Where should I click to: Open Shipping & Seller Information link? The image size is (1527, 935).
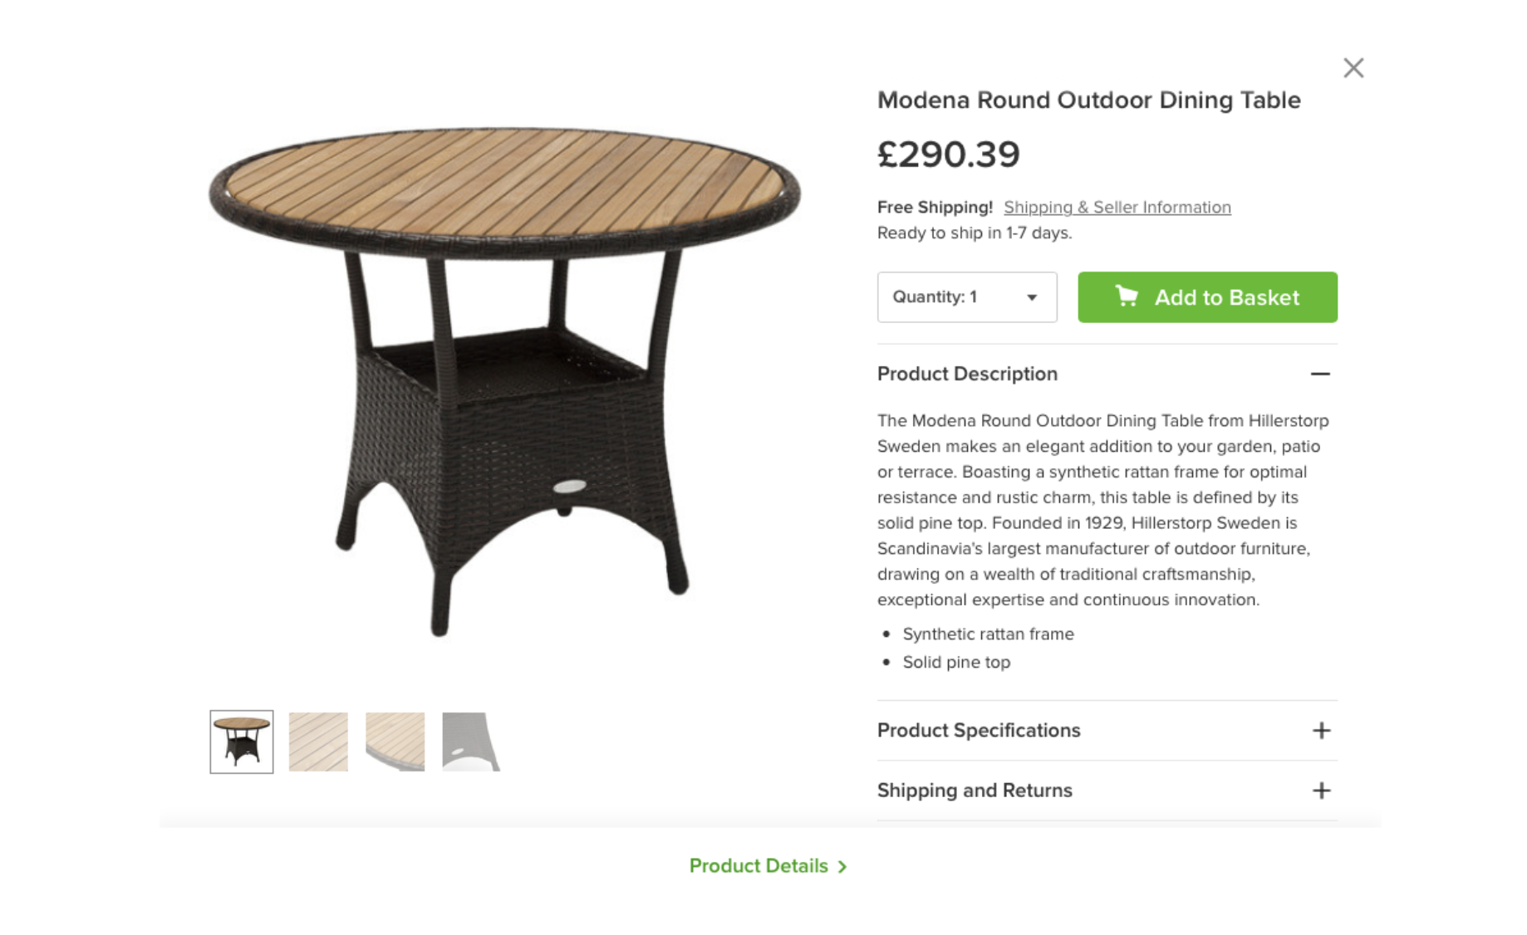point(1117,208)
